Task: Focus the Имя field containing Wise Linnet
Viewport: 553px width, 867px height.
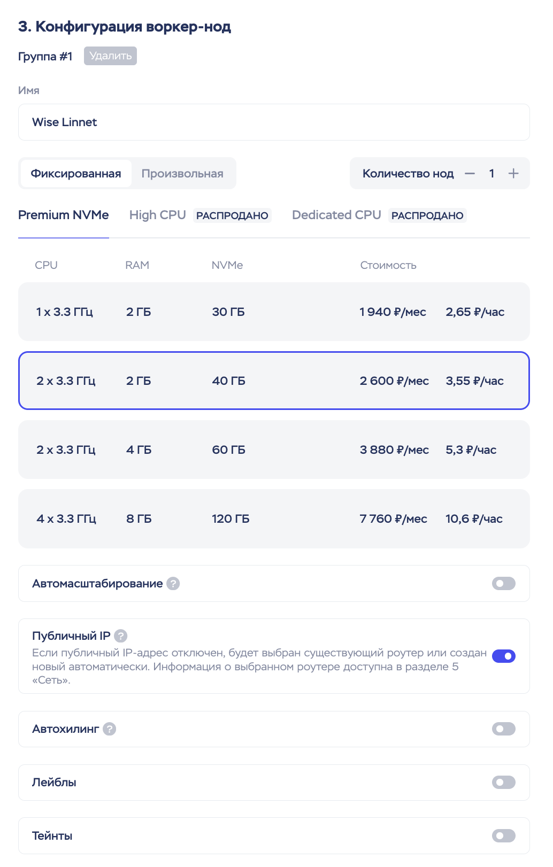Action: click(274, 122)
